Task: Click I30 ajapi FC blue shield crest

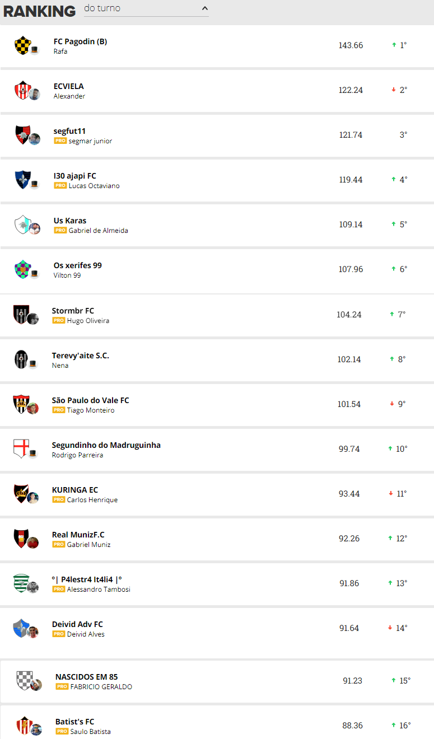Action: [22, 180]
